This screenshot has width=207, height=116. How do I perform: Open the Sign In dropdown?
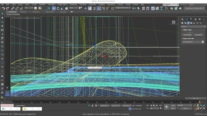point(170,5)
